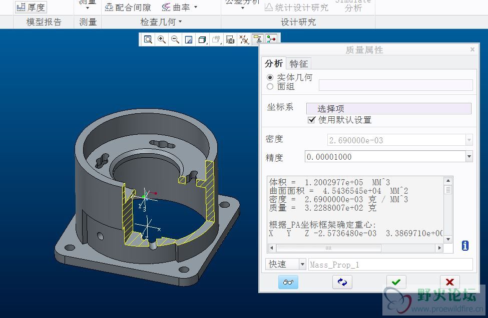The width and height of the screenshot is (488, 318).
Task: Click the 曲率 curvature tool icon
Action: coord(166,7)
